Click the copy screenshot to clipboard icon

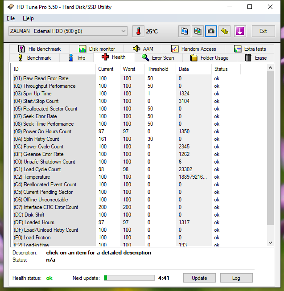(198, 31)
